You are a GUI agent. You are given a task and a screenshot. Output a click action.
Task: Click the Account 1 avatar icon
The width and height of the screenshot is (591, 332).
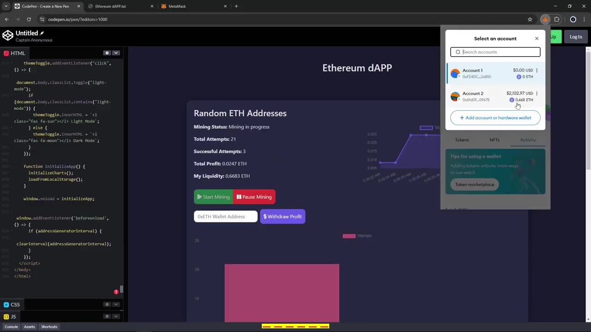[x=455, y=73]
